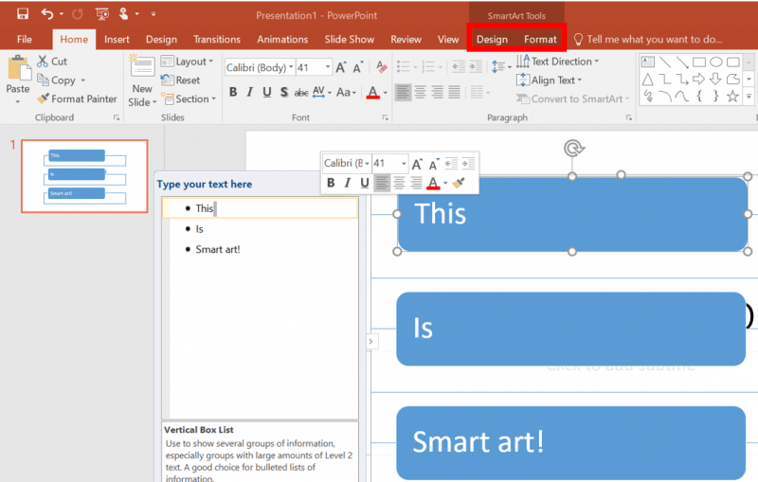The image size is (758, 482).
Task: Open the ribbon font size dropdown
Action: point(328,67)
